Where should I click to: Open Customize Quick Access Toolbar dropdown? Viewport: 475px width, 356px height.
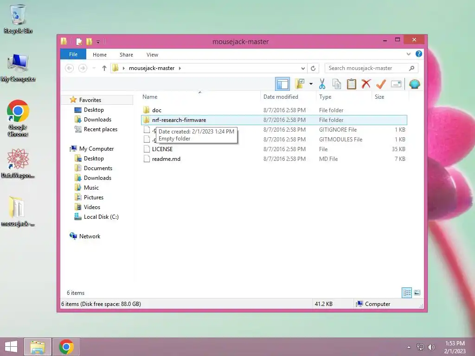(98, 42)
